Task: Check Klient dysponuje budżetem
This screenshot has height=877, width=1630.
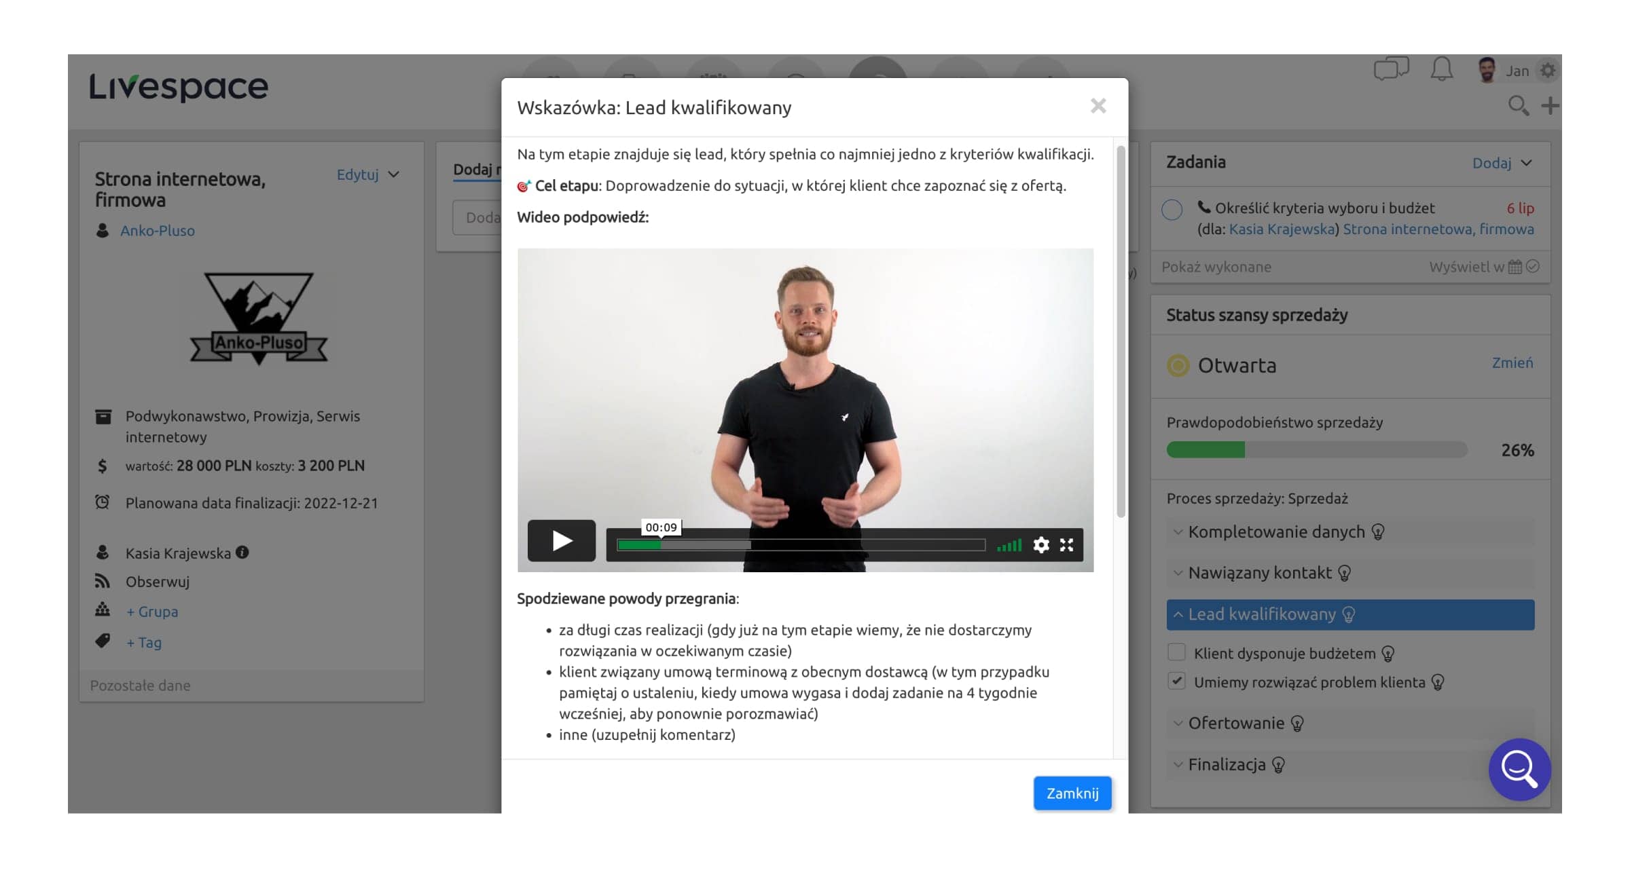Action: point(1176,652)
